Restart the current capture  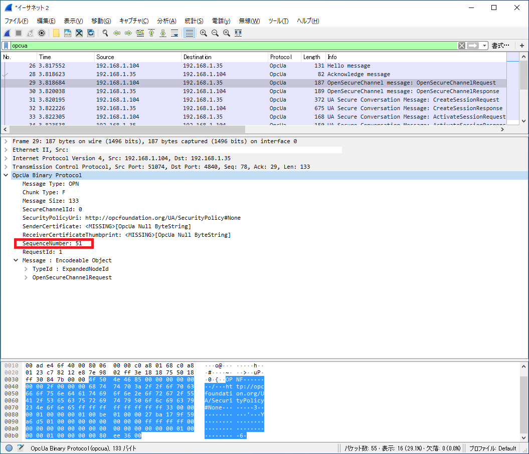click(x=30, y=33)
